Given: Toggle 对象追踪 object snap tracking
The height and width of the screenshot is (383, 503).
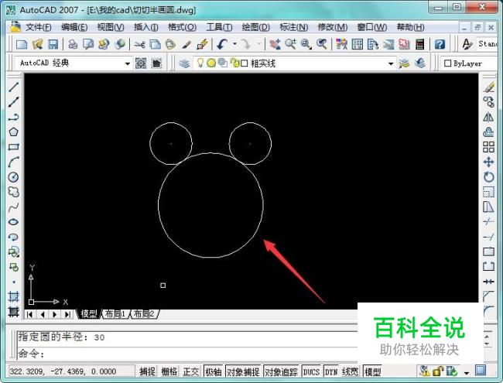Looking at the screenshot, I should tap(281, 371).
